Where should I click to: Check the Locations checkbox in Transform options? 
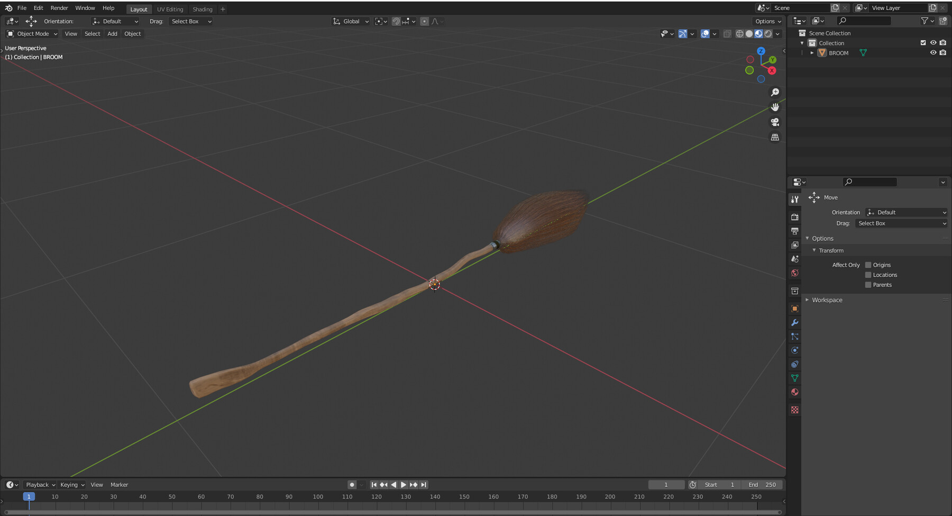868,275
